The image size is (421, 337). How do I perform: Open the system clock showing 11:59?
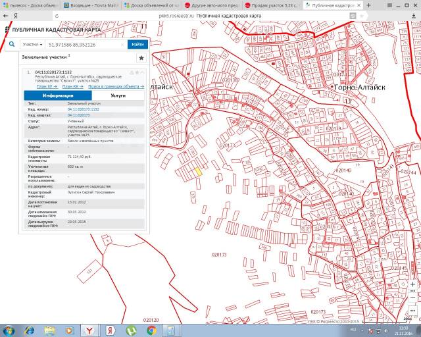[x=403, y=331]
